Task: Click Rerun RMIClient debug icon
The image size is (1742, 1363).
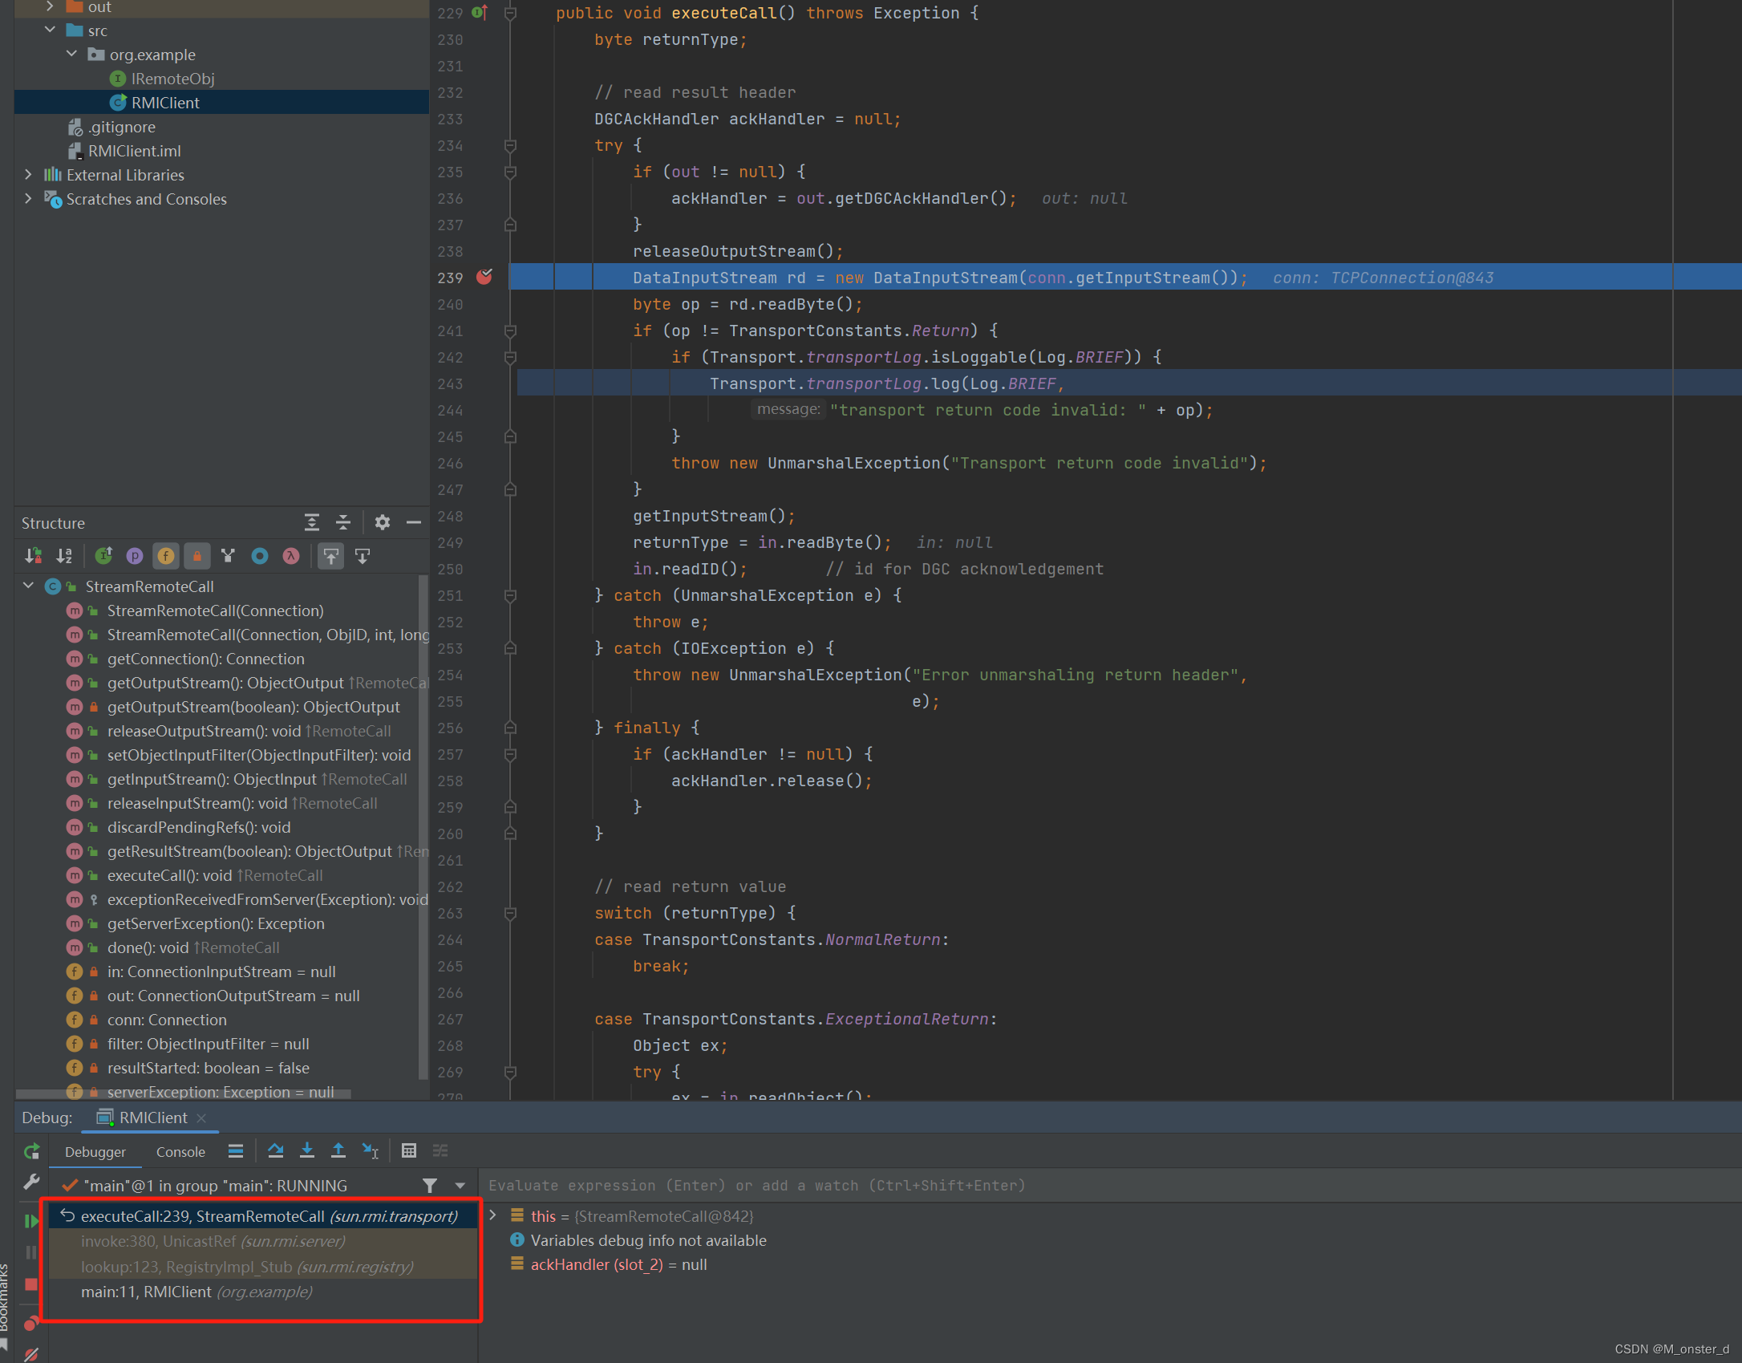Action: [31, 1151]
